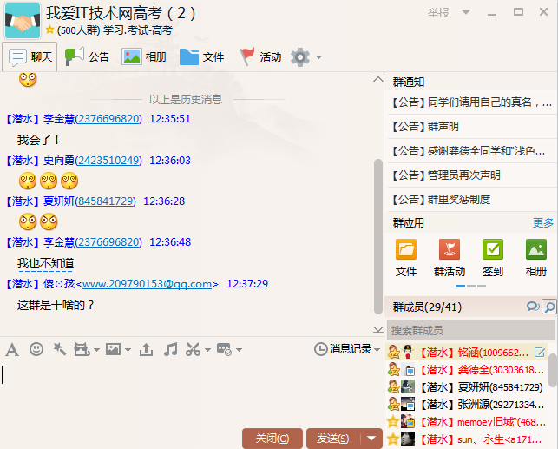Click the member chat bubble icon

pos(533,307)
